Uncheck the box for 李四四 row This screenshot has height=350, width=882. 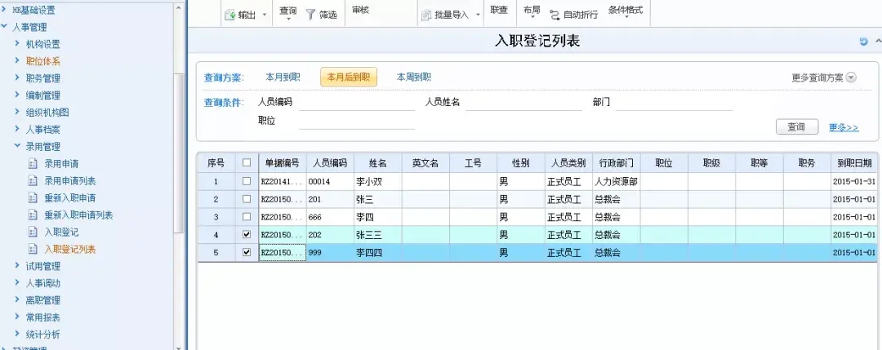tap(247, 253)
